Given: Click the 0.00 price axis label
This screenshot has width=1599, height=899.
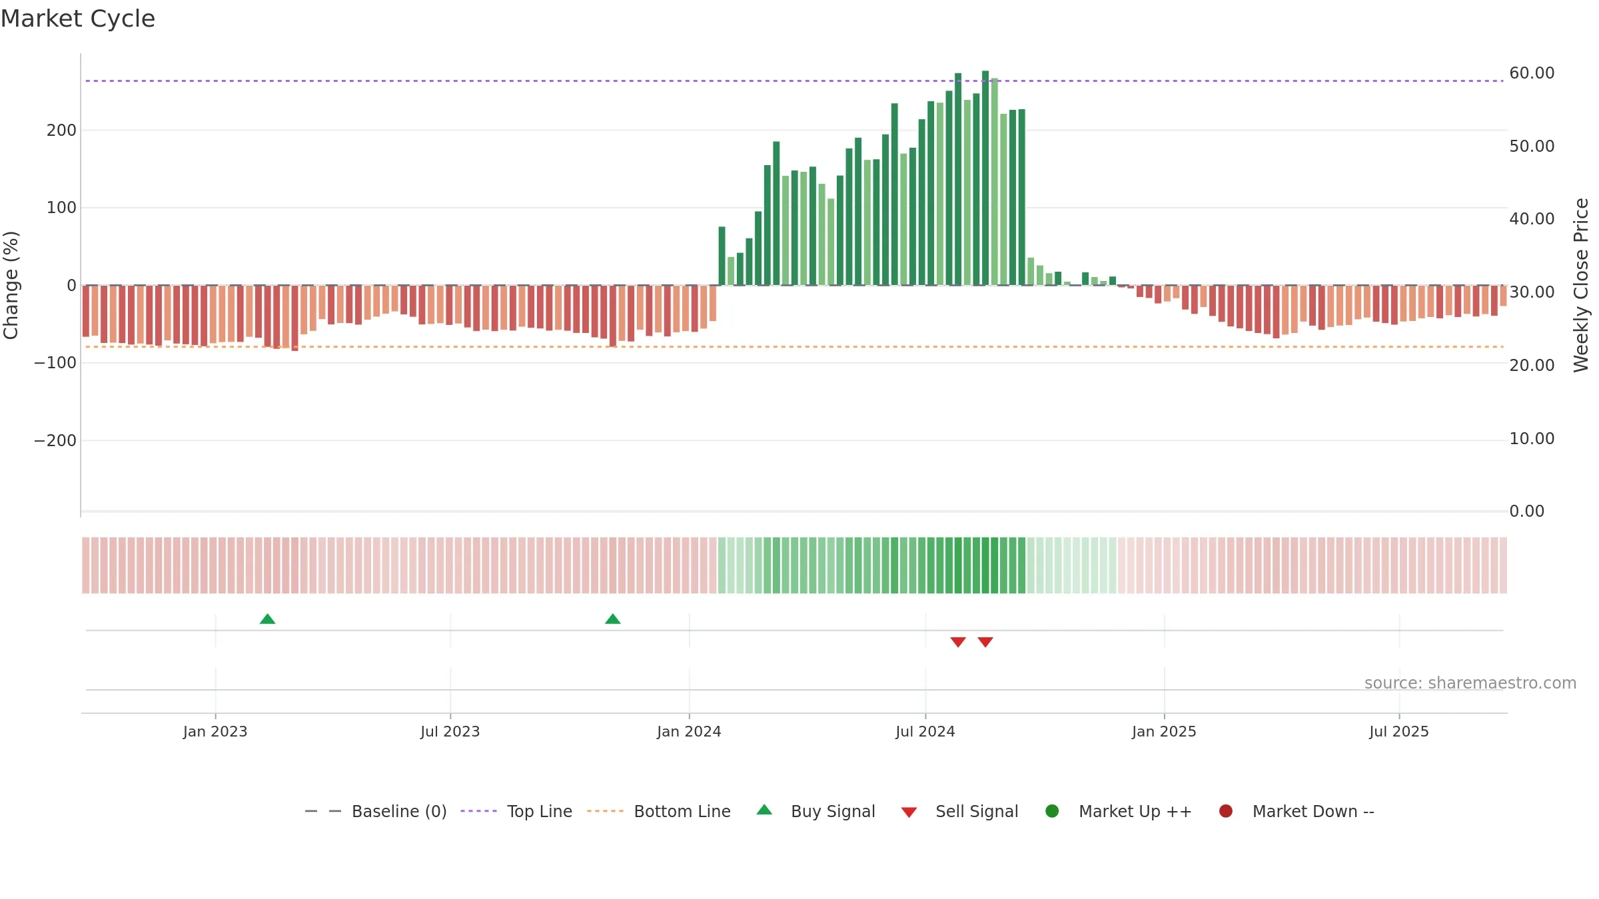Looking at the screenshot, I should click(1526, 511).
